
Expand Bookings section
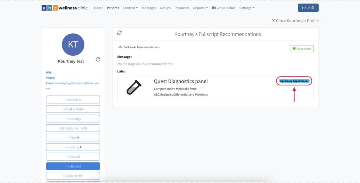[x=73, y=119]
